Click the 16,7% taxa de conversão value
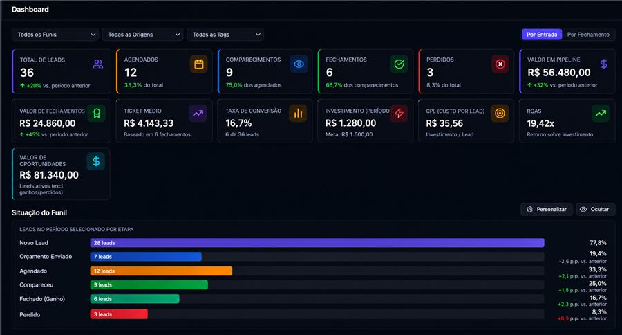Image resolution: width=622 pixels, height=335 pixels. tap(238, 123)
